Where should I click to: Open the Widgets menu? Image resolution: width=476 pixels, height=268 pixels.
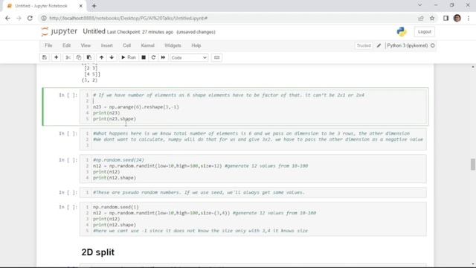(173, 45)
